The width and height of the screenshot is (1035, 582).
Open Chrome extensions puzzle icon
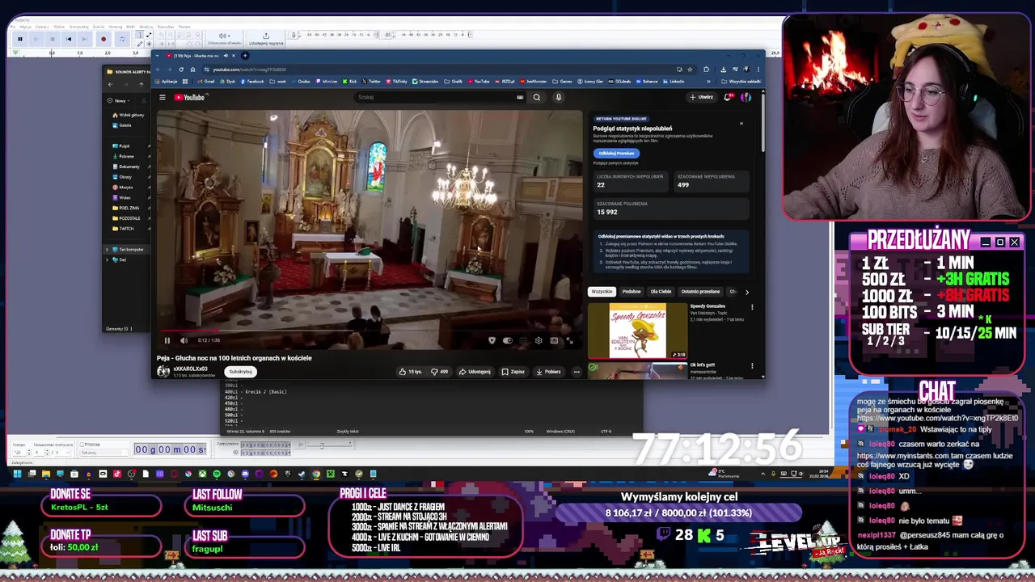coord(706,70)
